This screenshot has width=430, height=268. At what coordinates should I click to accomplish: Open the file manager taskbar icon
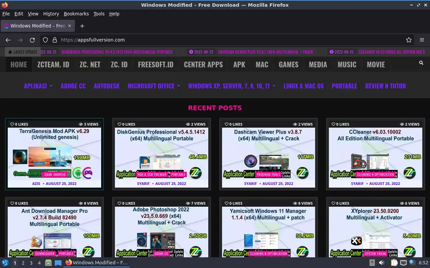coord(48,263)
